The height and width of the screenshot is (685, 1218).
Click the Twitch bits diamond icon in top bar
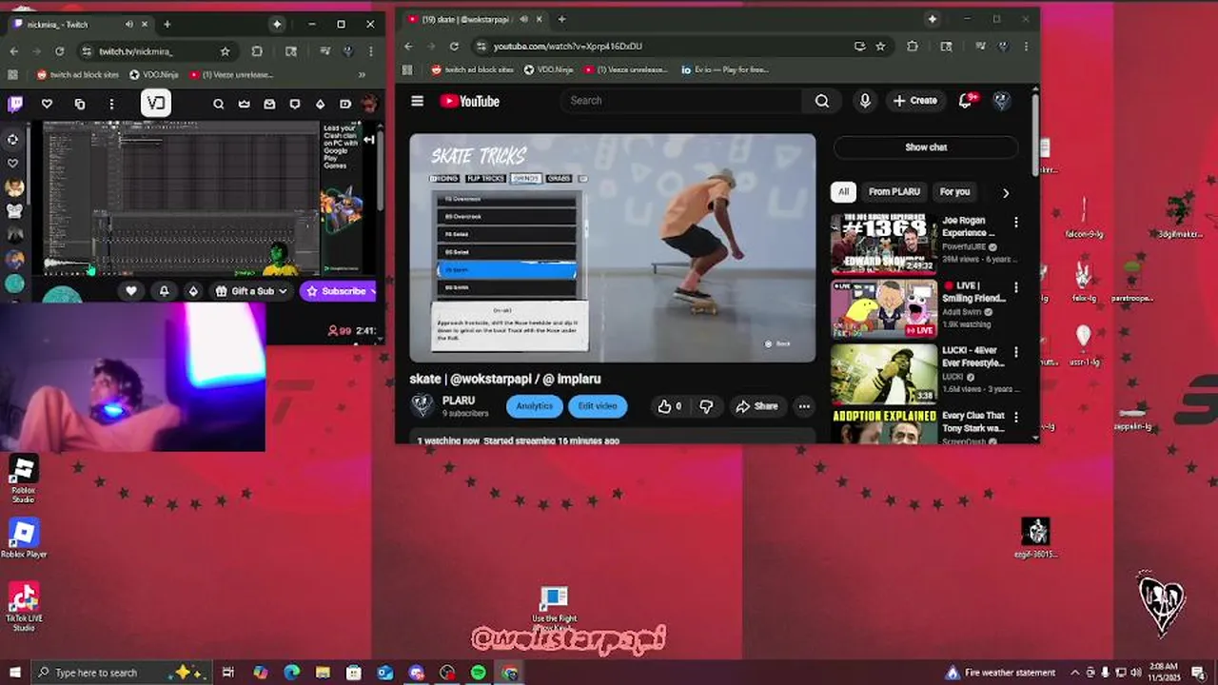click(321, 104)
